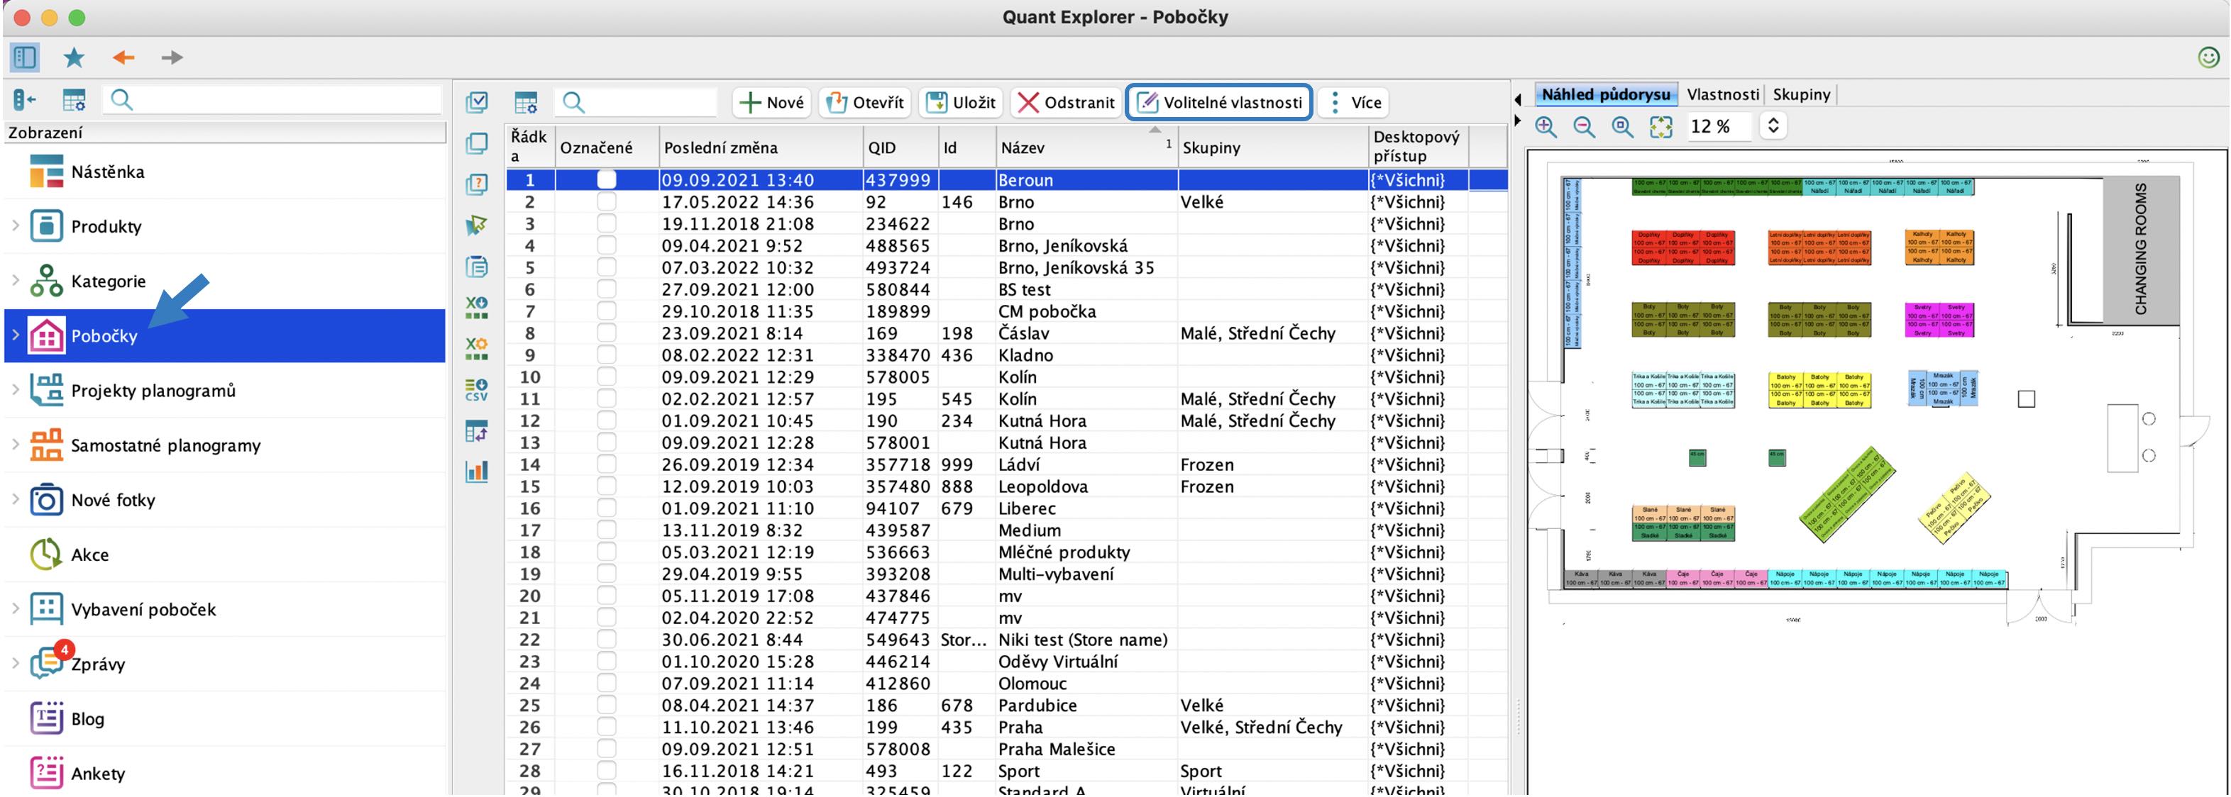The width and height of the screenshot is (2231, 797).
Task: Click the CSV export icon
Action: pyautogui.click(x=476, y=389)
